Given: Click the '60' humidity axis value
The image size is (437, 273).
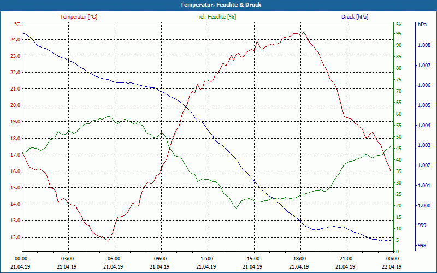Looking at the screenshot, I should [399, 114].
